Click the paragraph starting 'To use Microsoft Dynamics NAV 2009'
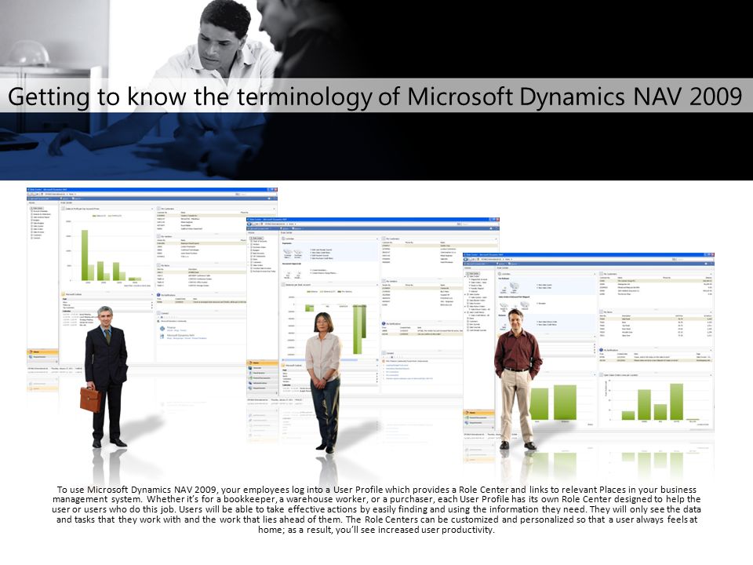Viewport: 753px width, 565px height. click(376, 509)
